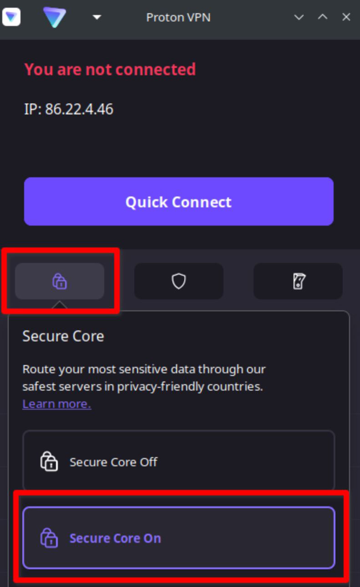Screen dimensions: 360x587
Task: Click the small Proton icon in the top-left corner
Action: click(11, 16)
